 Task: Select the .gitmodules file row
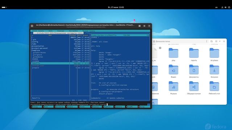coord(61,57)
